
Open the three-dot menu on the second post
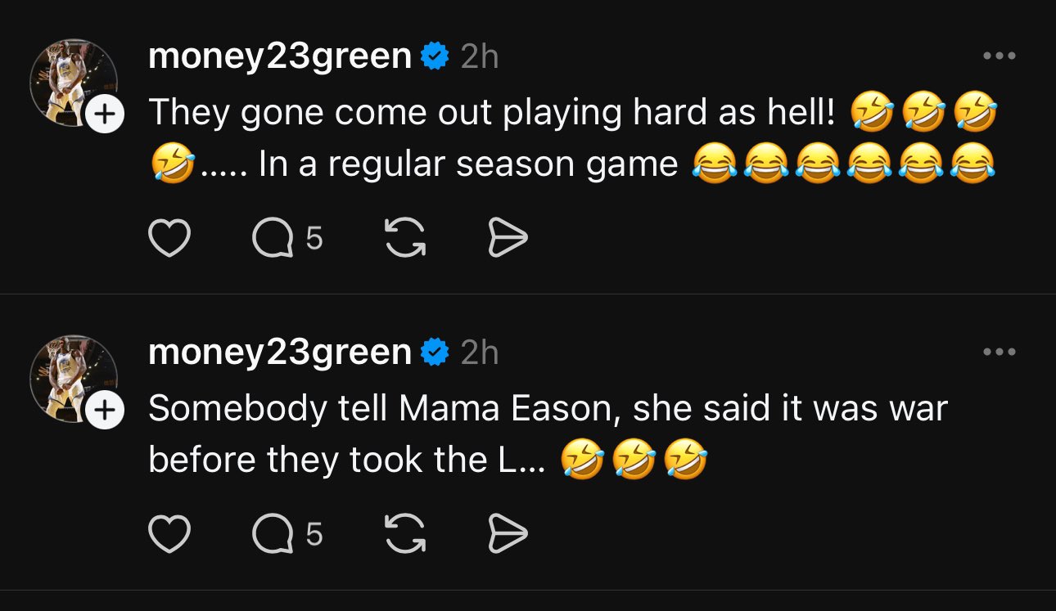click(1000, 352)
